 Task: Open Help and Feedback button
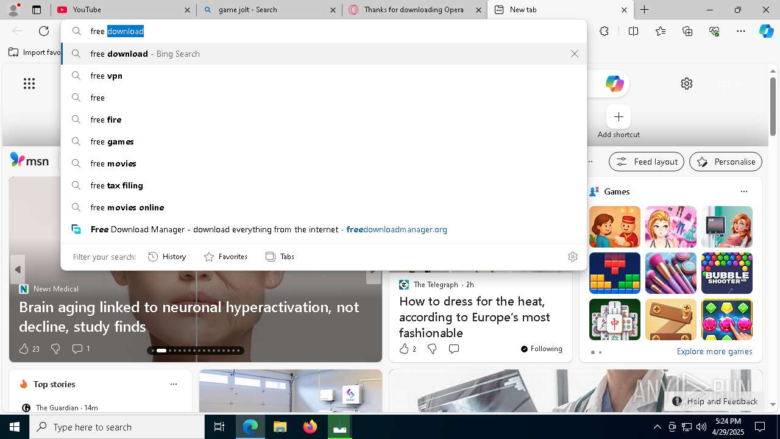coord(715,401)
